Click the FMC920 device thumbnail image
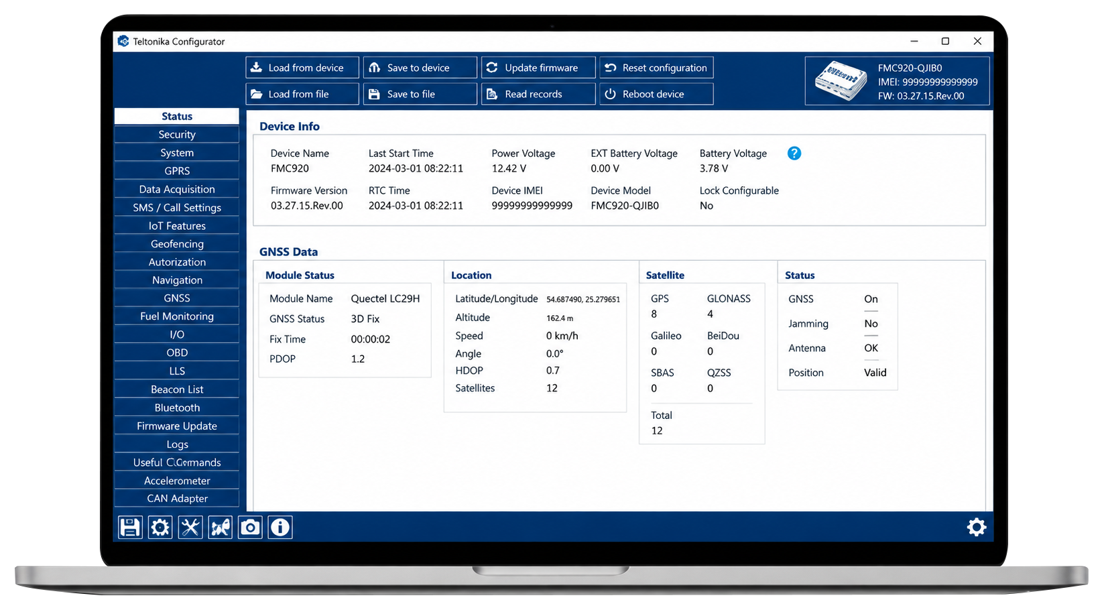1104x616 pixels. [841, 80]
